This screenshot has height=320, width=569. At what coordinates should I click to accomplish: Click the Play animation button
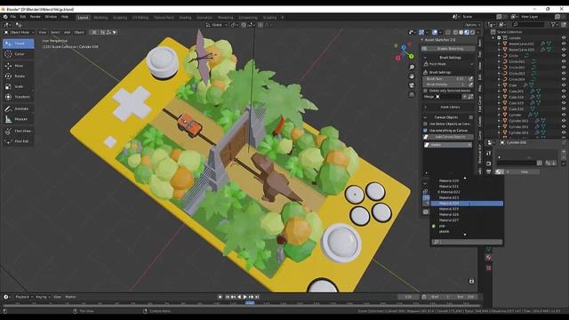click(245, 297)
